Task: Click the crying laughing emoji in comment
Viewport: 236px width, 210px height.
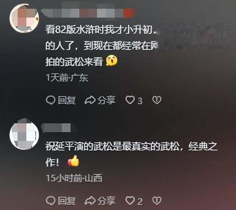Action: 111,61
